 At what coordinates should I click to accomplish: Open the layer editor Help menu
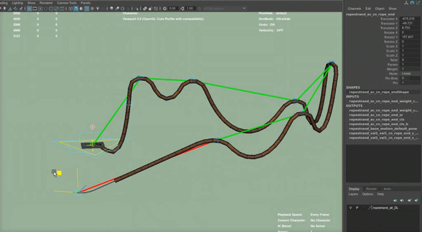(x=380, y=194)
